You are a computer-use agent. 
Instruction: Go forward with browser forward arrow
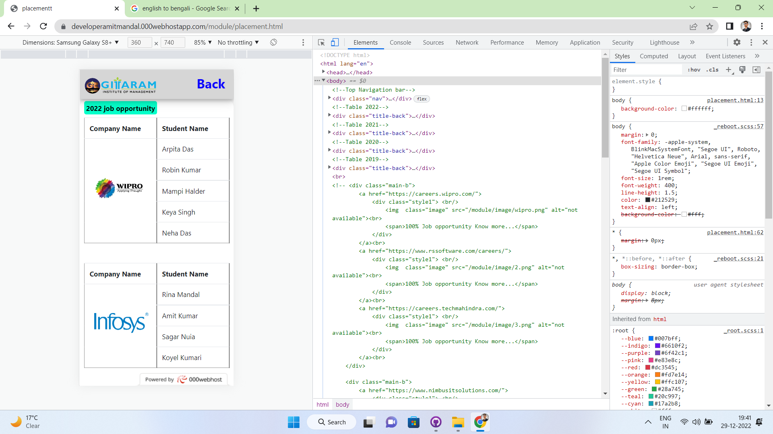click(x=27, y=26)
